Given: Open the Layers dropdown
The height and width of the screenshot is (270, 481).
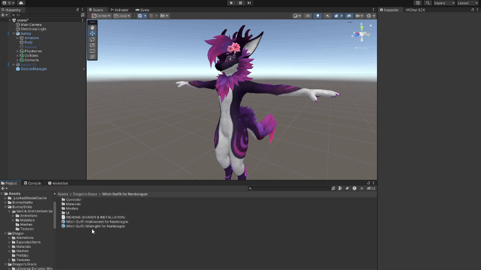Looking at the screenshot, I should pos(444,3).
